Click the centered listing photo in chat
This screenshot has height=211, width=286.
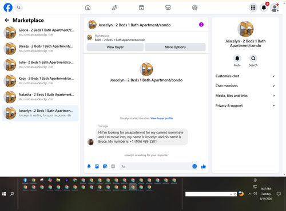(146, 69)
